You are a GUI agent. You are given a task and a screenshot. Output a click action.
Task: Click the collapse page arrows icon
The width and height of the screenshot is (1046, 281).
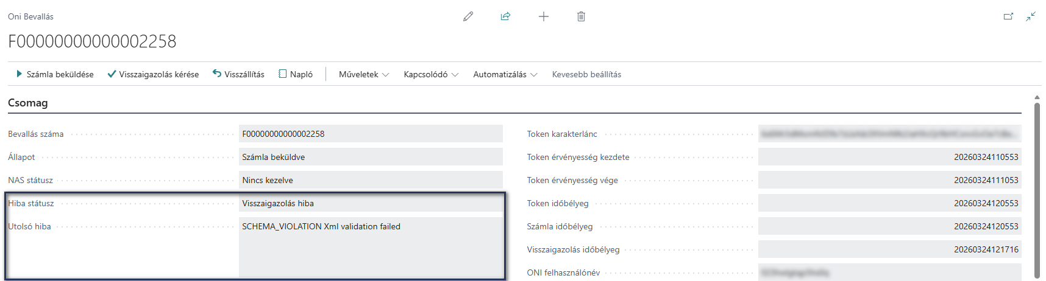(x=1031, y=16)
